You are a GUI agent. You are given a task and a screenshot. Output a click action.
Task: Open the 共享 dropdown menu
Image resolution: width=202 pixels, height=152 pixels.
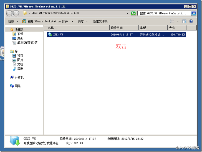coord(83,21)
